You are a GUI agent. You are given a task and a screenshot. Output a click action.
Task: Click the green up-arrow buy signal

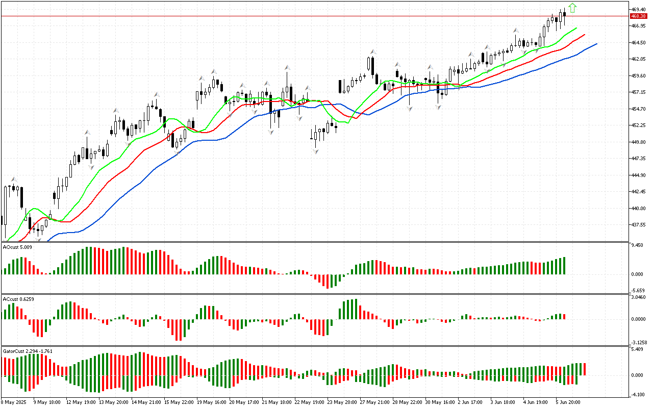(x=572, y=8)
